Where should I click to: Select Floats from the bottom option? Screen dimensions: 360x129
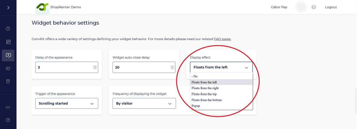[206, 100]
